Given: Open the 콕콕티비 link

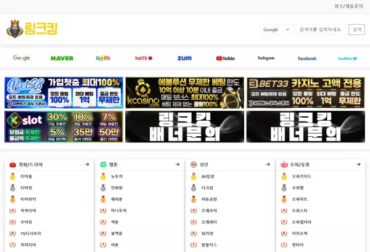Looking at the screenshot, I should click(x=28, y=211).
